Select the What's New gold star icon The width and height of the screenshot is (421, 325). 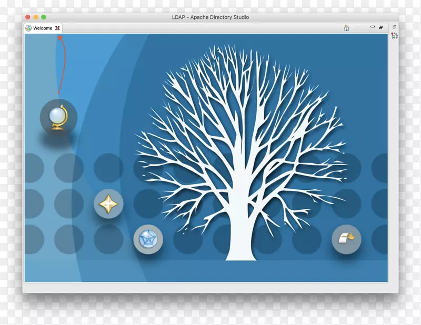tap(108, 204)
